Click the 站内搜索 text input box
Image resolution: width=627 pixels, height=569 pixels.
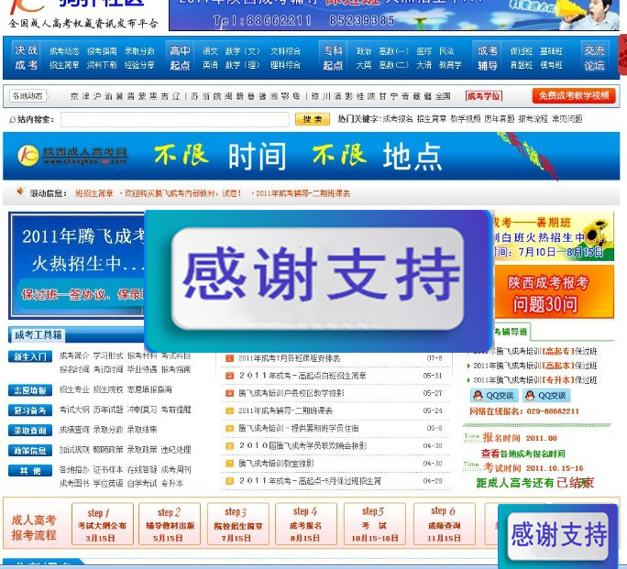pos(174,119)
